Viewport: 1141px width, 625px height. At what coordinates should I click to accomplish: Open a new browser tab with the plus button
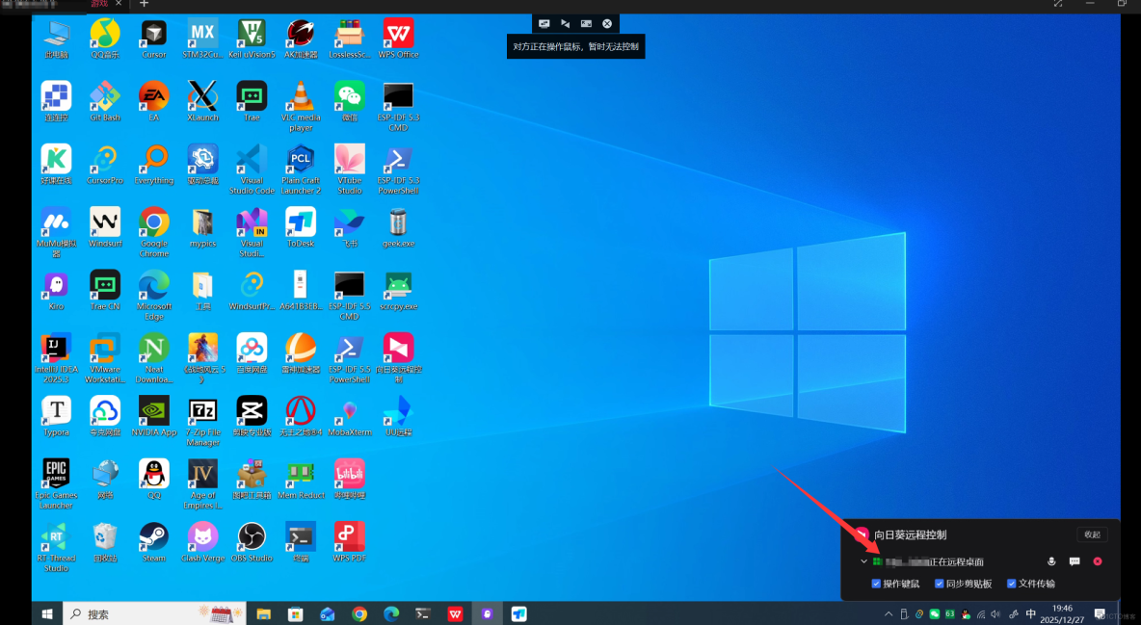pos(143,5)
